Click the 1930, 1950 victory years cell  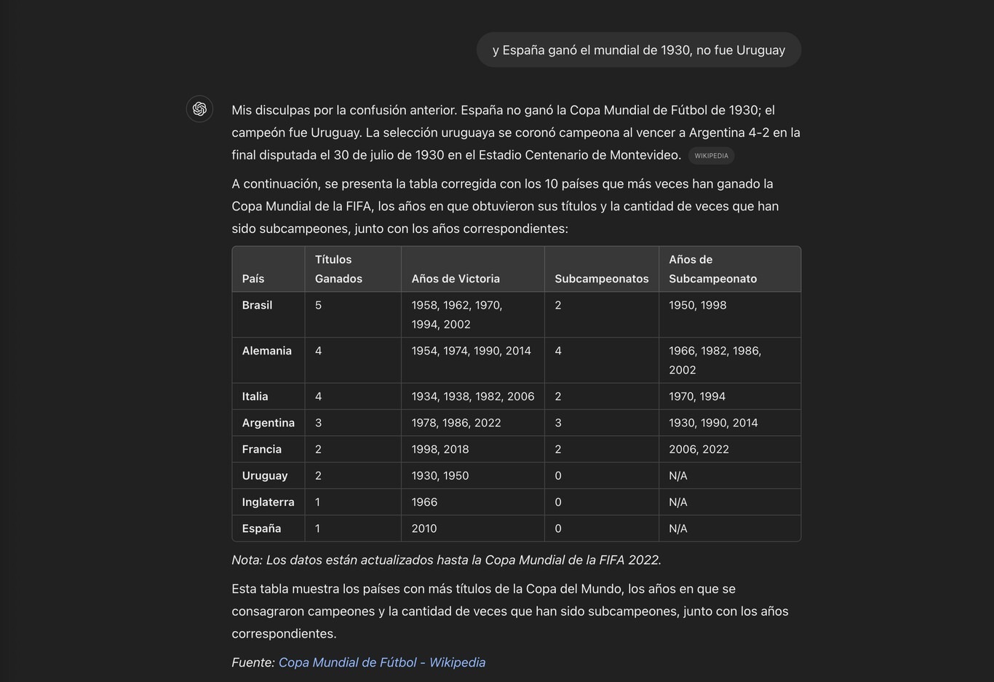440,475
